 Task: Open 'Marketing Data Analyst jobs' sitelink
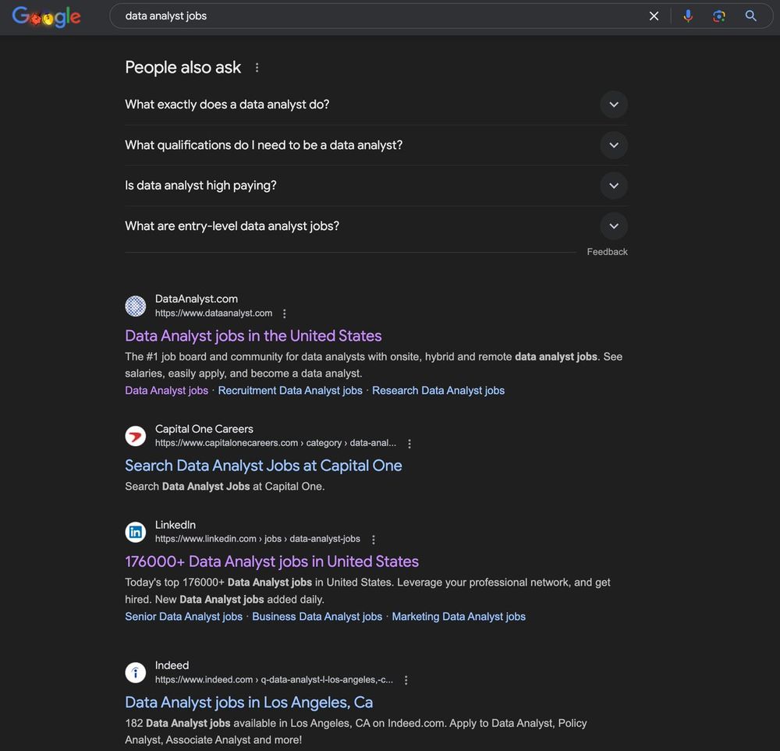pyautogui.click(x=459, y=616)
